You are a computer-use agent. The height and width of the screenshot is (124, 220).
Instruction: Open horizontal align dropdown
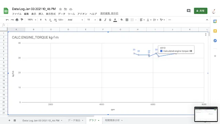(x=142, y=20)
